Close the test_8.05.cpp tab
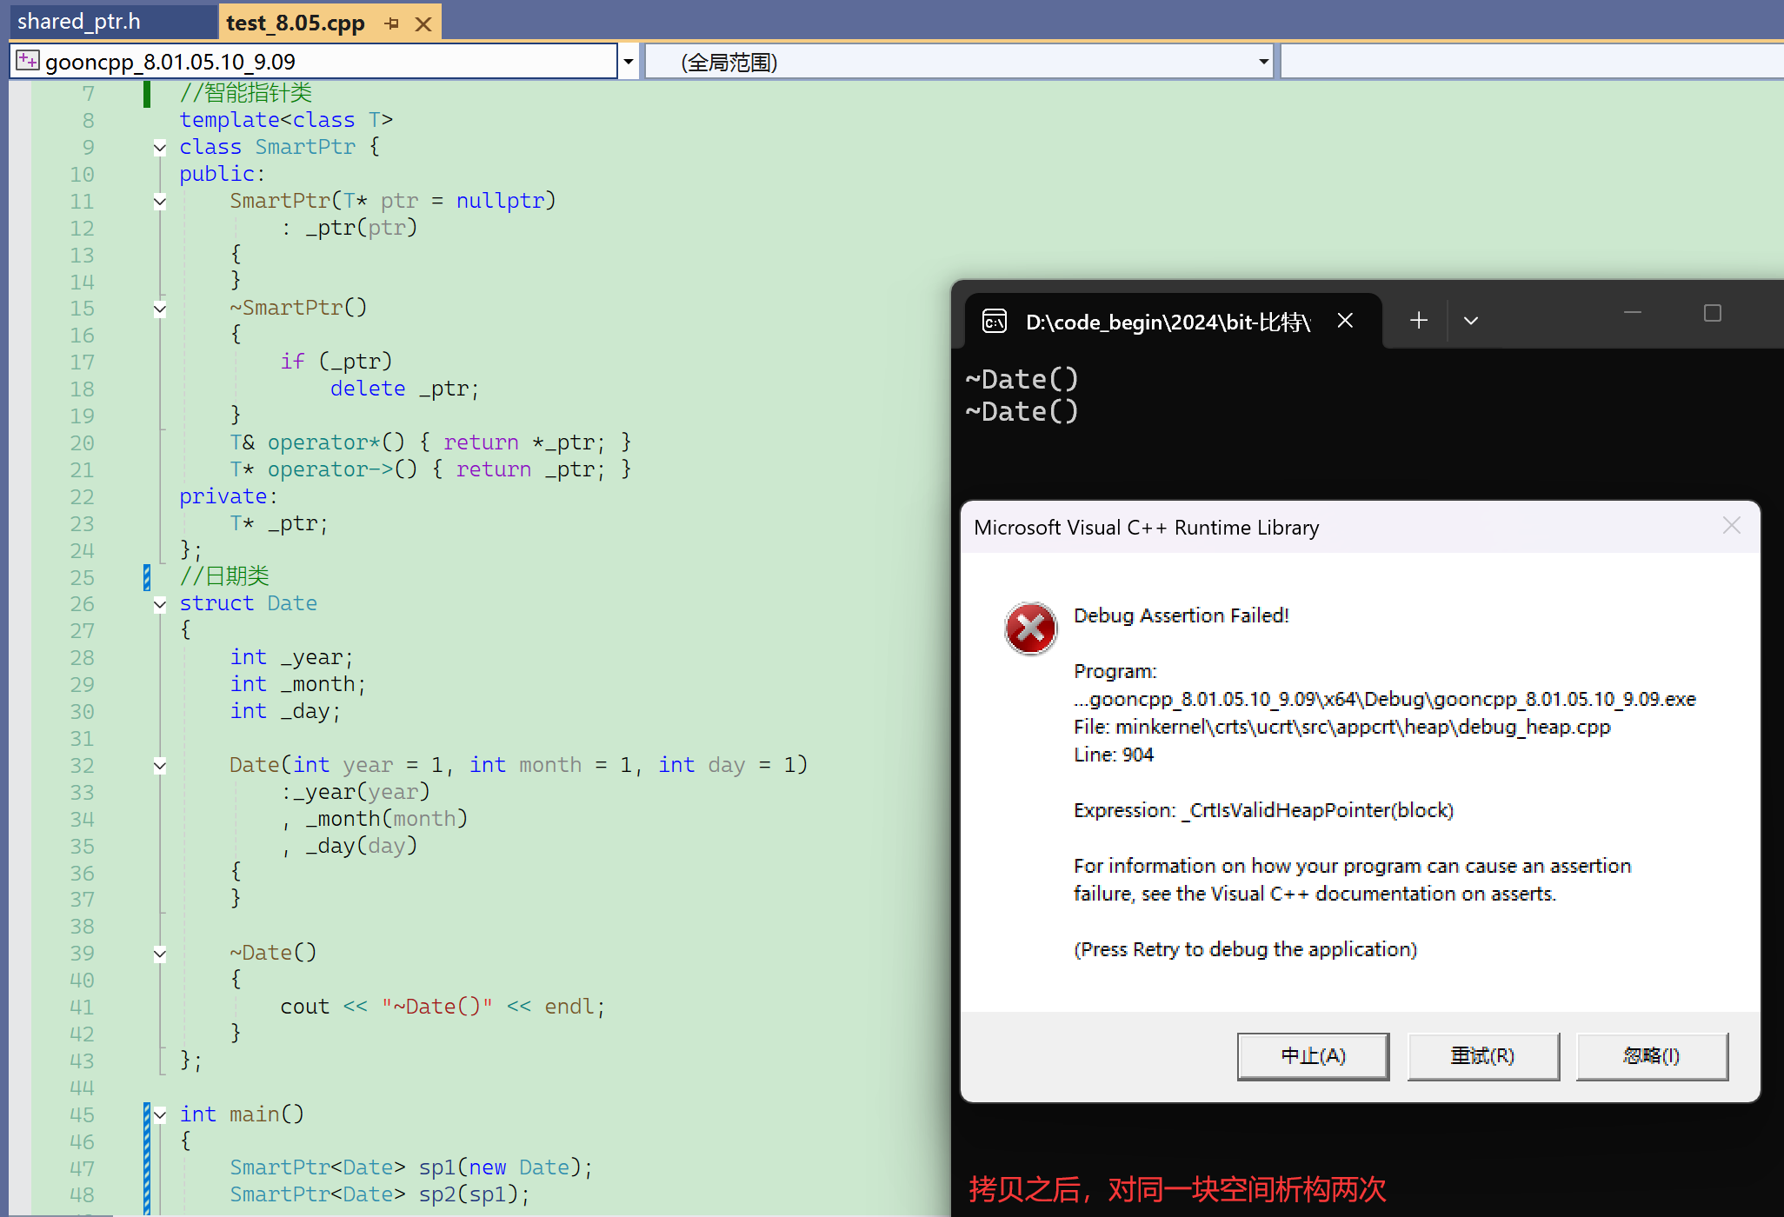 [423, 23]
